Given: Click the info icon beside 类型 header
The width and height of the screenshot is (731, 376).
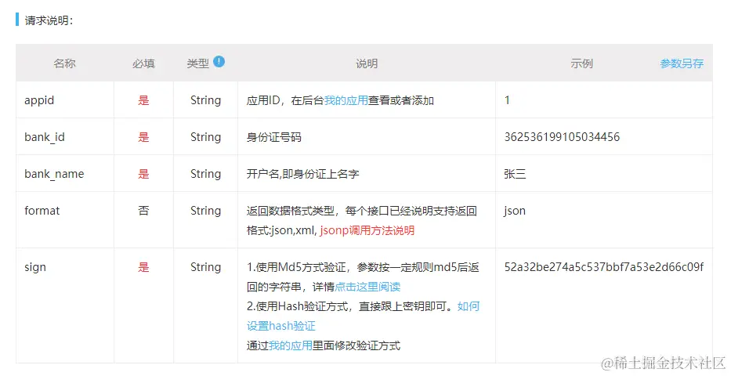Looking at the screenshot, I should (219, 61).
